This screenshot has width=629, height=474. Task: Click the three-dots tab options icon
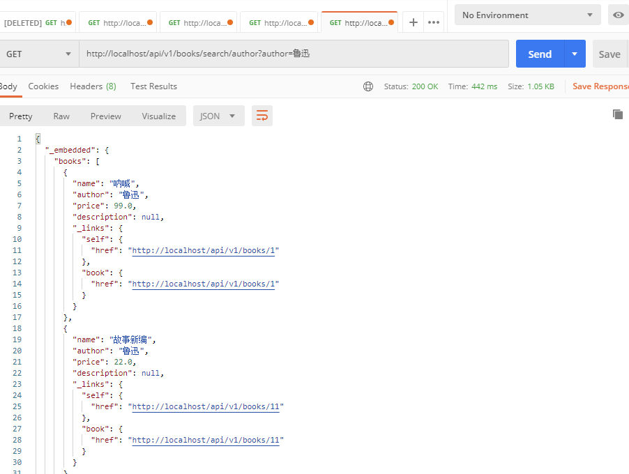coord(434,22)
